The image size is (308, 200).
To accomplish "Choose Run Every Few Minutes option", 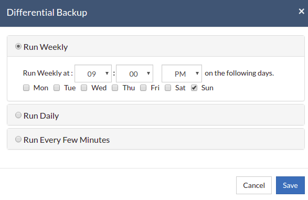I will pos(18,139).
